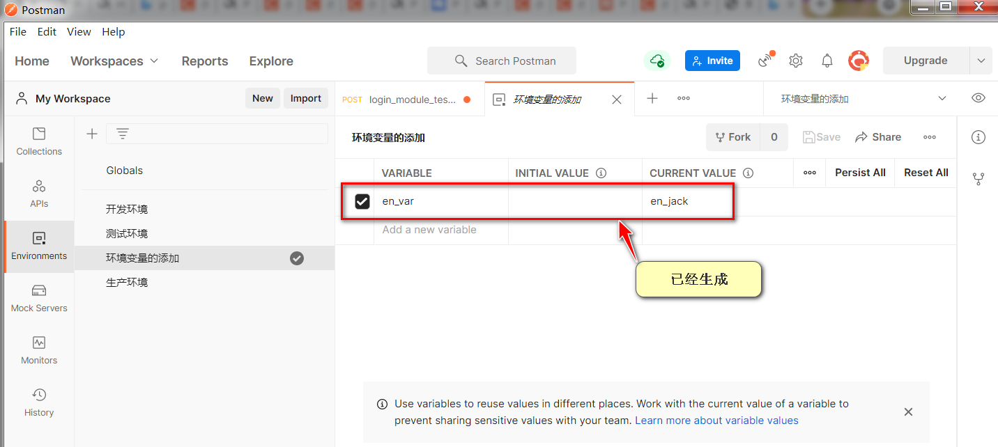Share the environment
998x447 pixels.
(x=878, y=137)
